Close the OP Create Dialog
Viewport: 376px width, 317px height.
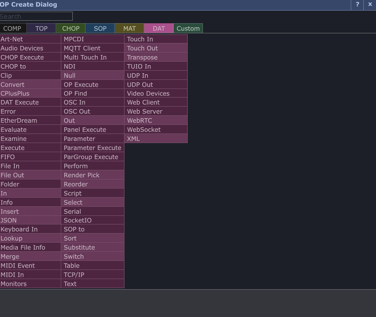pos(370,5)
